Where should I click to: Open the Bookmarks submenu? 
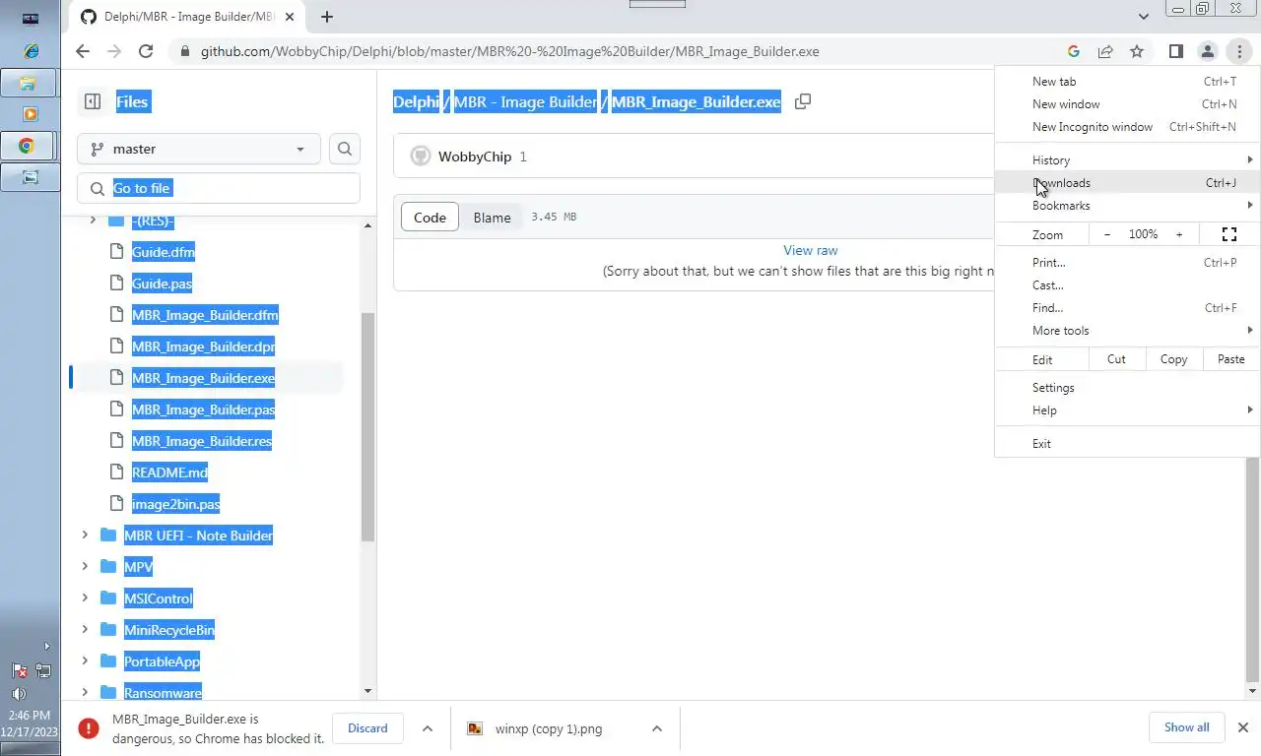1127,206
